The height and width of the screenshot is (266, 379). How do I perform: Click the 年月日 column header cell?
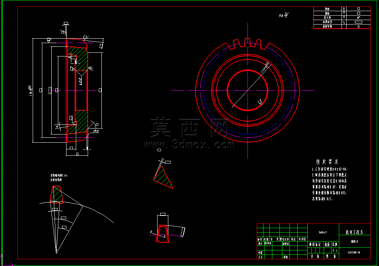pos(302,239)
